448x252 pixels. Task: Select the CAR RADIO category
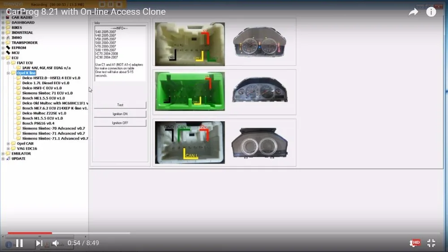pyautogui.click(x=22, y=17)
